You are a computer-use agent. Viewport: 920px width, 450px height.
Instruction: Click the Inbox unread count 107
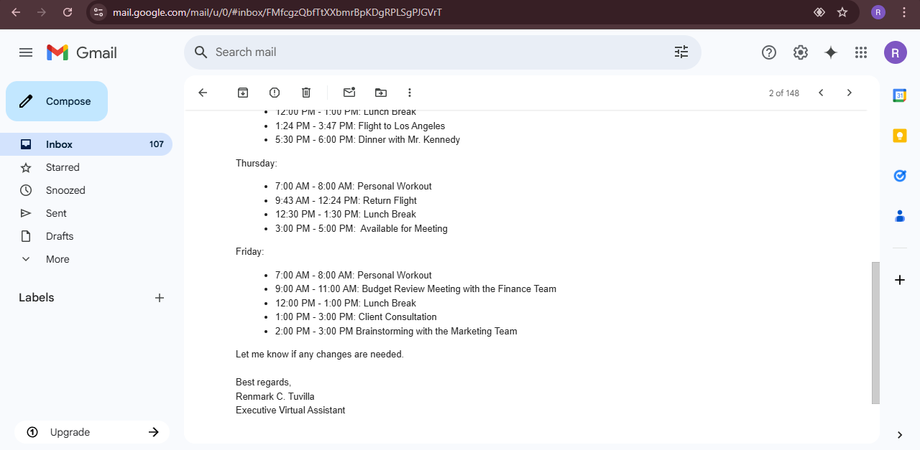tap(157, 144)
